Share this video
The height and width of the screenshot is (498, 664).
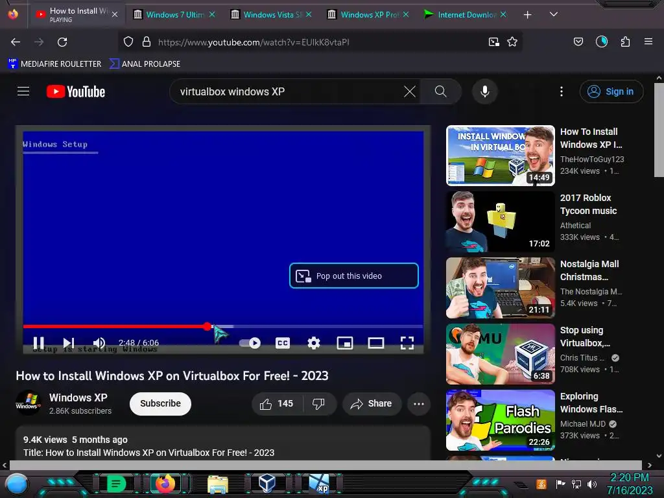point(372,403)
